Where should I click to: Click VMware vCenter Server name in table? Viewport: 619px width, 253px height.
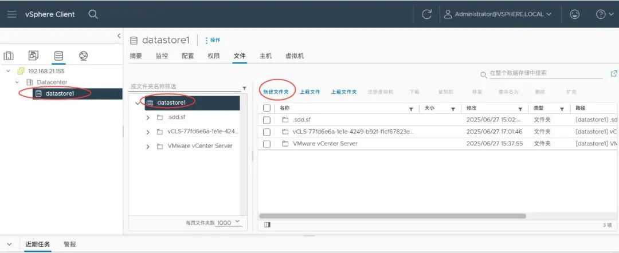click(x=326, y=144)
